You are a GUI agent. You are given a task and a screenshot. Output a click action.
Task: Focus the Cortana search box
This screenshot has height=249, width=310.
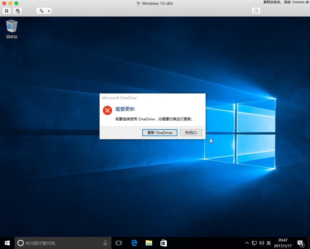tap(63, 243)
